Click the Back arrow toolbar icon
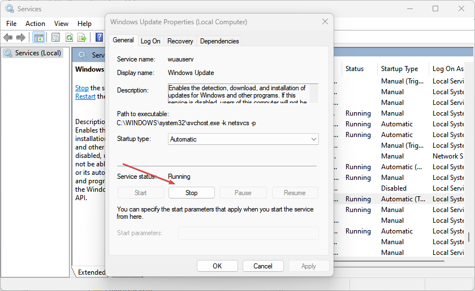The image size is (475, 291). [x=8, y=37]
